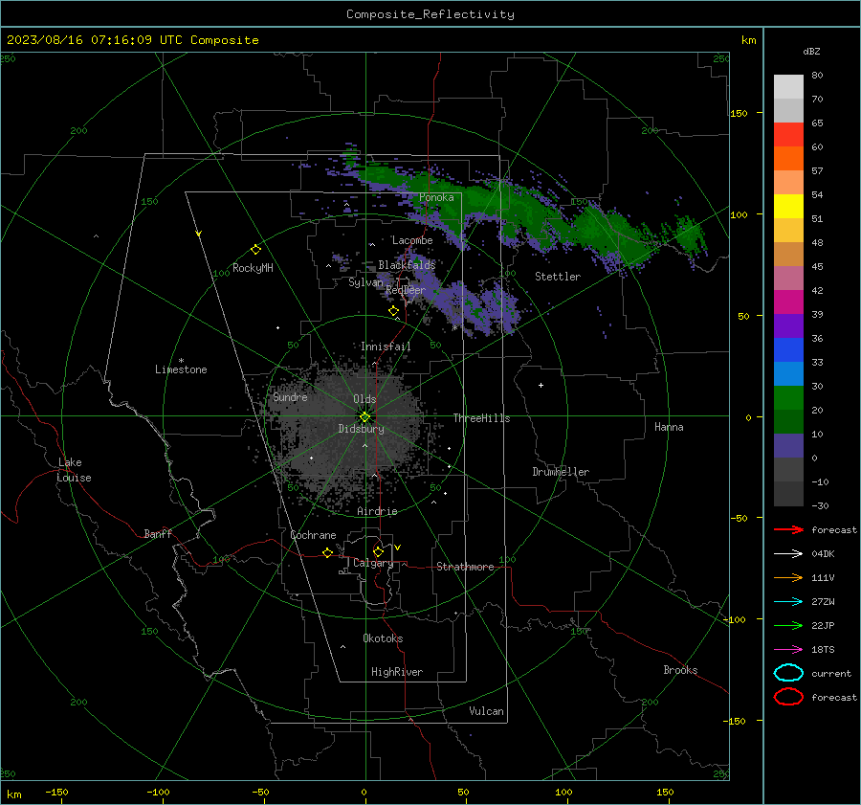861x805 pixels.
Task: Click the Drumheller label
Action: point(561,472)
